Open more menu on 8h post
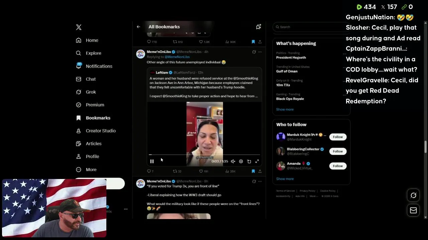Screen dimensions: 428x240 tap(260, 181)
